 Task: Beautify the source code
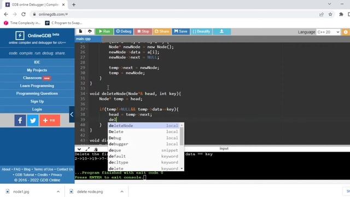click(x=201, y=32)
